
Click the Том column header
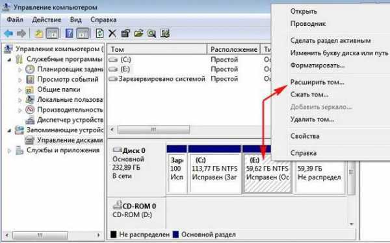point(157,49)
